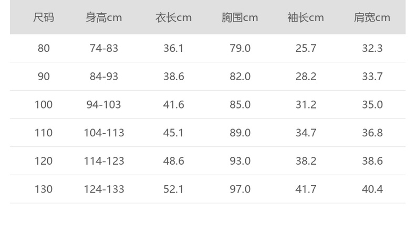415x226 pixels.
Task: Click the 衣长cm header cell
Action: tap(173, 18)
